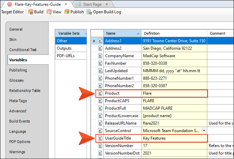This screenshot has height=159, width=234.
Task: Edit the 'Key Features' definition cell
Action: click(x=174, y=138)
